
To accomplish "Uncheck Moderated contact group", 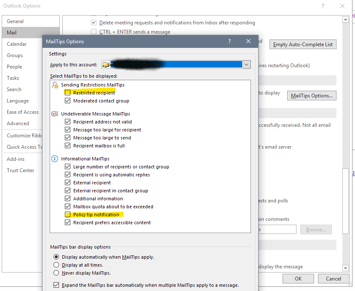I will tap(67, 101).
